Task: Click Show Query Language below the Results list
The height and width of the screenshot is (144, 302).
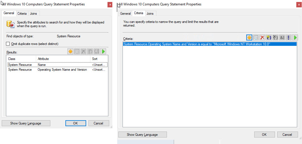Action: pos(26,123)
